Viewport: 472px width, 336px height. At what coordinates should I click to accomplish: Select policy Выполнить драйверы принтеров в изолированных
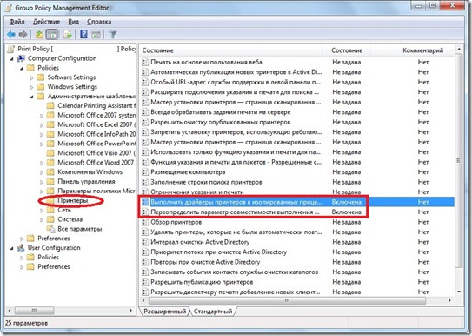pyautogui.click(x=236, y=202)
